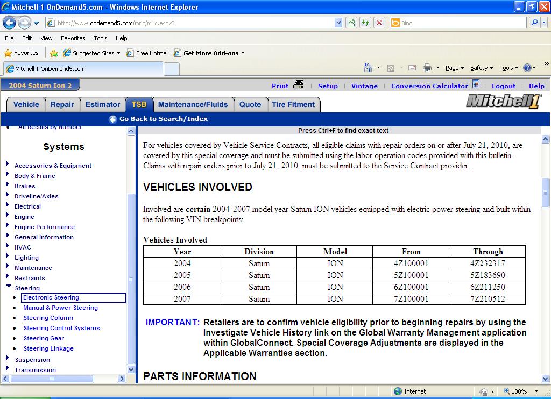This screenshot has width=551, height=399.
Task: Open the zoom level 100% dropdown
Action: 536,391
